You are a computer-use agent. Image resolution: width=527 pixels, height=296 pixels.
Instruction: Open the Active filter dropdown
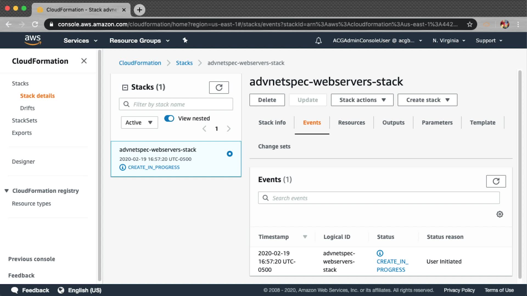coord(139,123)
